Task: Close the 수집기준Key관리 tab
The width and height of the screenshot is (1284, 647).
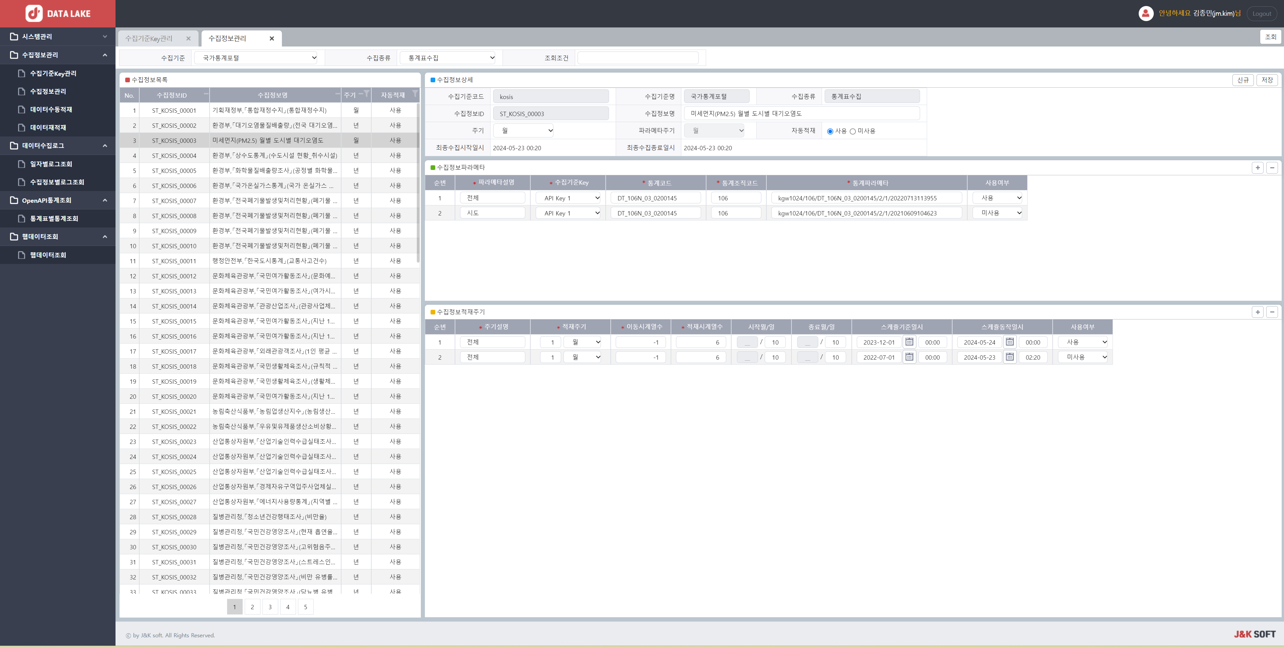Action: 188,38
